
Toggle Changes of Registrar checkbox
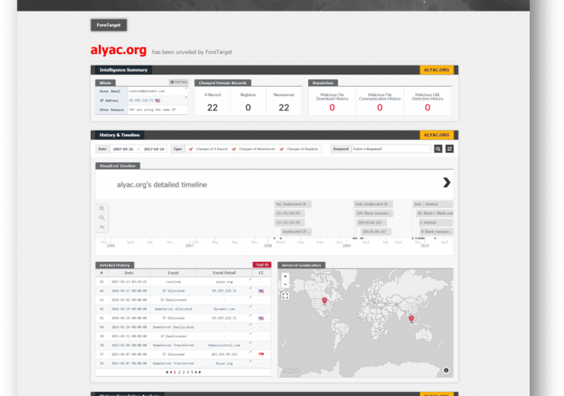tap(282, 149)
